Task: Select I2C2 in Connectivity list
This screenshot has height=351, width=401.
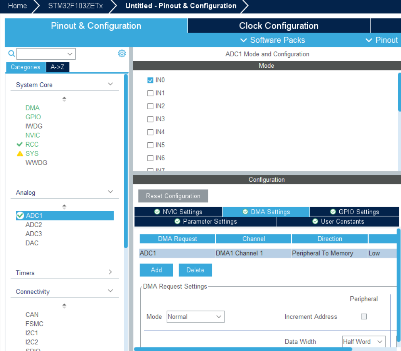Action: point(32,342)
